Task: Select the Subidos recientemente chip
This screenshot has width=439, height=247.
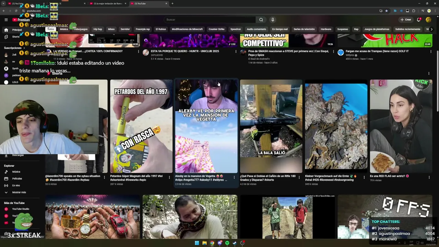Action: tap(408, 29)
